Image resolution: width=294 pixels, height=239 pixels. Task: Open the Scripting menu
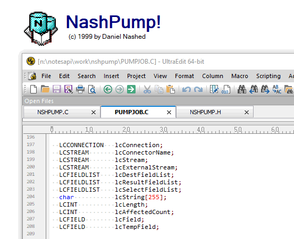point(268,76)
